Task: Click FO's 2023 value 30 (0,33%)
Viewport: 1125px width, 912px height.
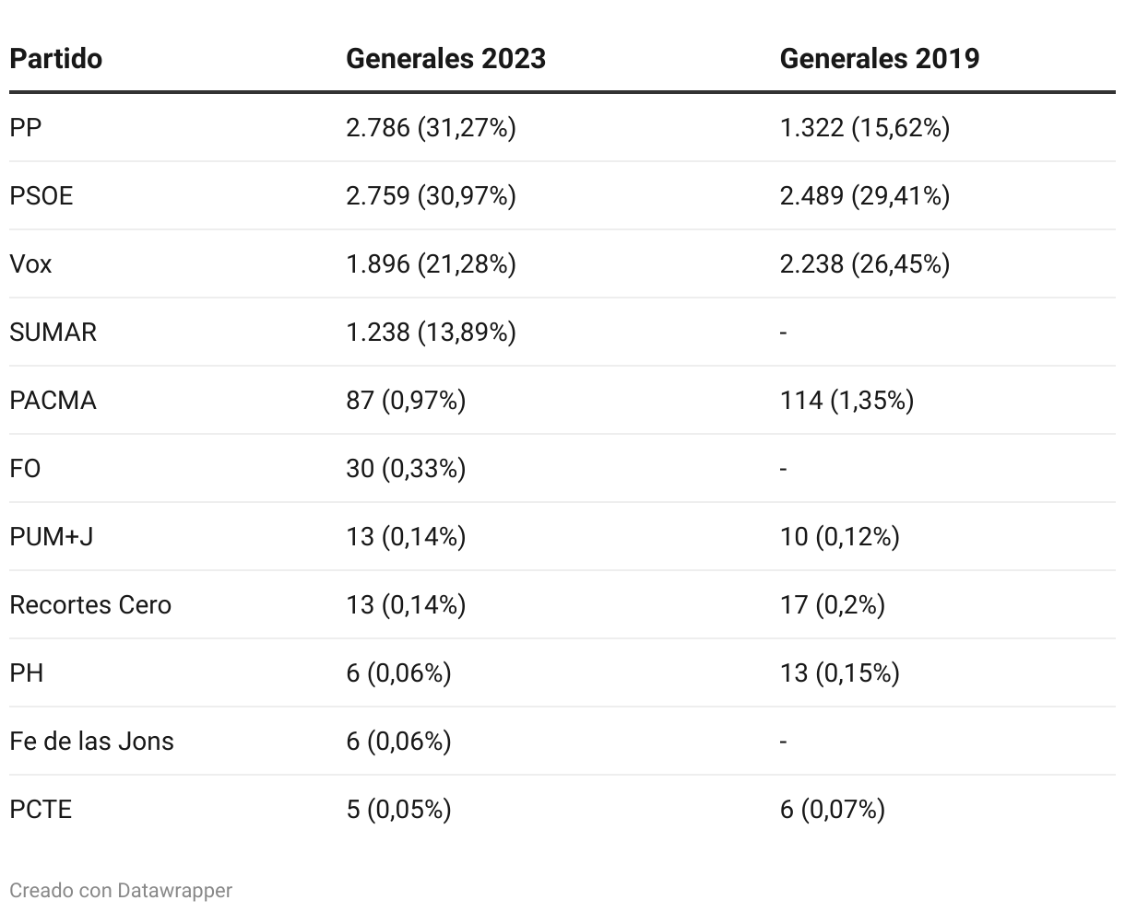Action: 406,469
